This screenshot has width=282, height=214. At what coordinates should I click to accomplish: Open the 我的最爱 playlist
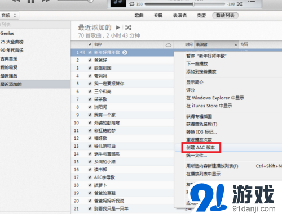click(35, 67)
